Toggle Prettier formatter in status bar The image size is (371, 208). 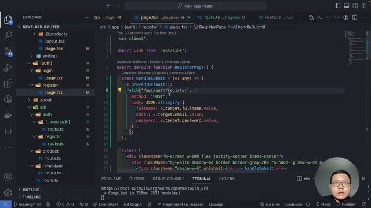point(346,205)
